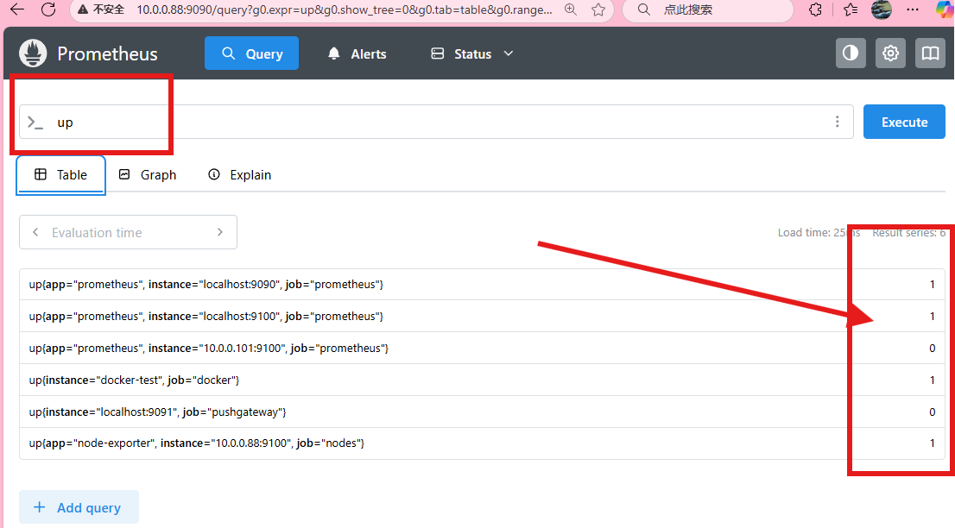This screenshot has width=955, height=528.
Task: Click the Execute button
Action: 904,122
